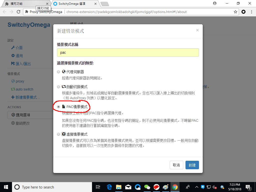Click the Chrome profile account icon

(x=215, y=3)
